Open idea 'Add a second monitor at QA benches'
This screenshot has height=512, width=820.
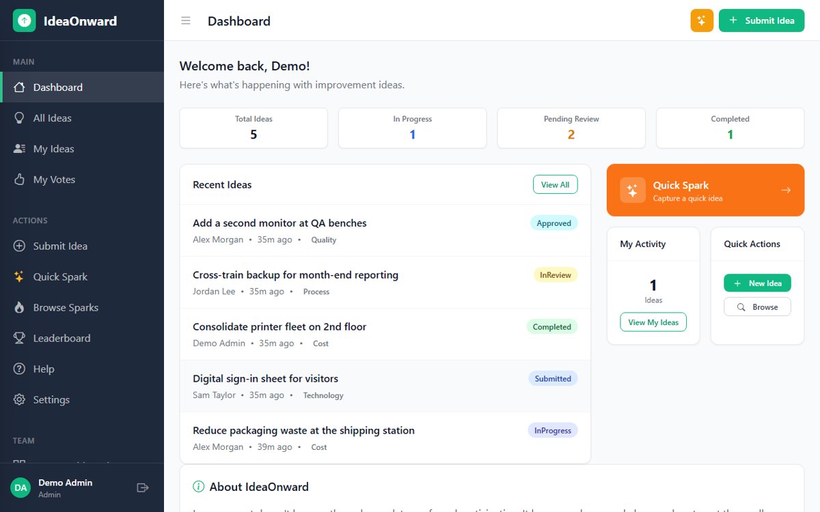[385, 231]
